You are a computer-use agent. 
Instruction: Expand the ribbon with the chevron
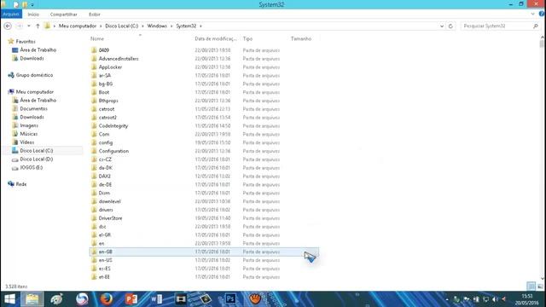point(532,14)
